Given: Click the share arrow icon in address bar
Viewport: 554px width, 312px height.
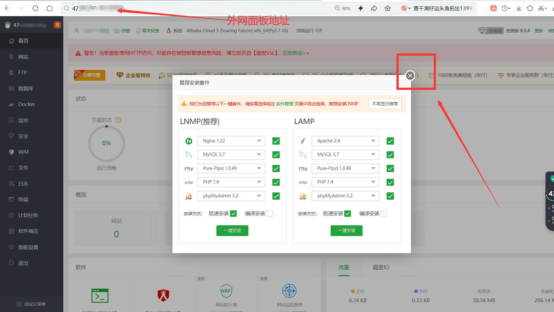Looking at the screenshot, I should pyautogui.click(x=374, y=8).
